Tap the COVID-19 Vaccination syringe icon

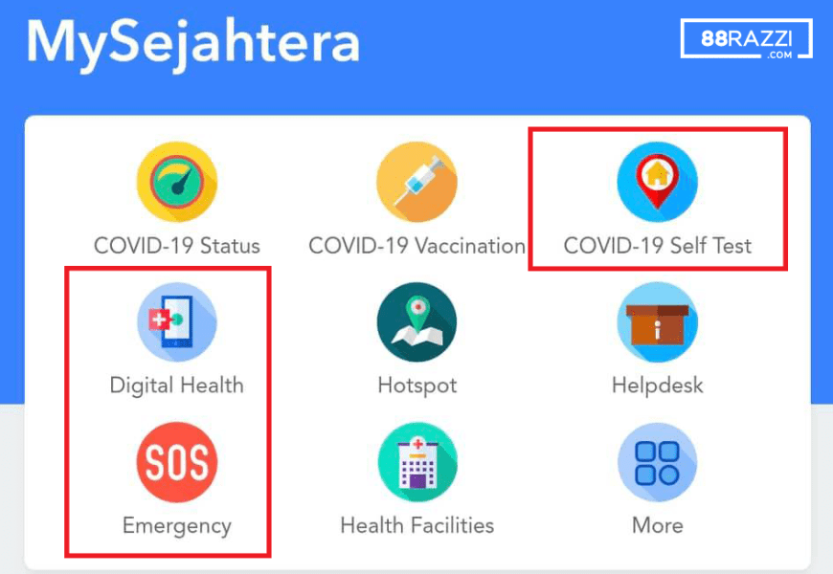[417, 182]
